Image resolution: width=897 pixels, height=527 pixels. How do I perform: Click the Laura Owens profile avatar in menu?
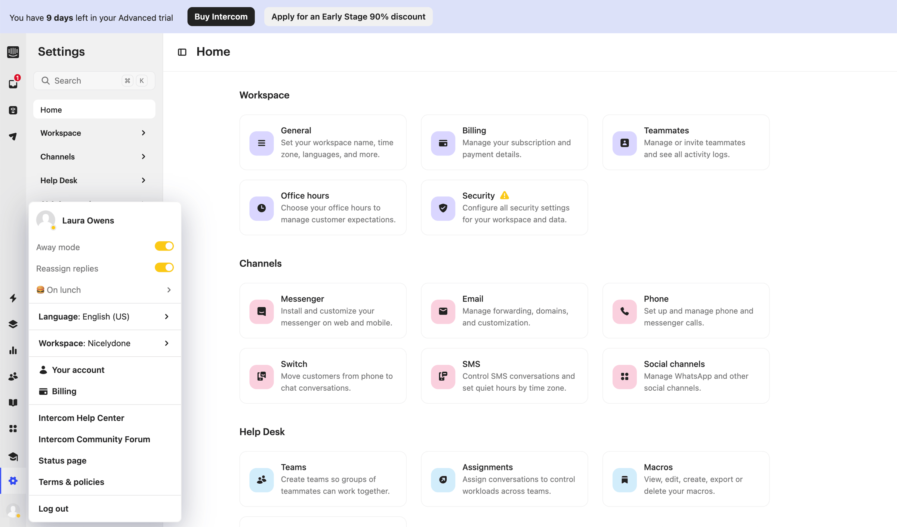(46, 220)
